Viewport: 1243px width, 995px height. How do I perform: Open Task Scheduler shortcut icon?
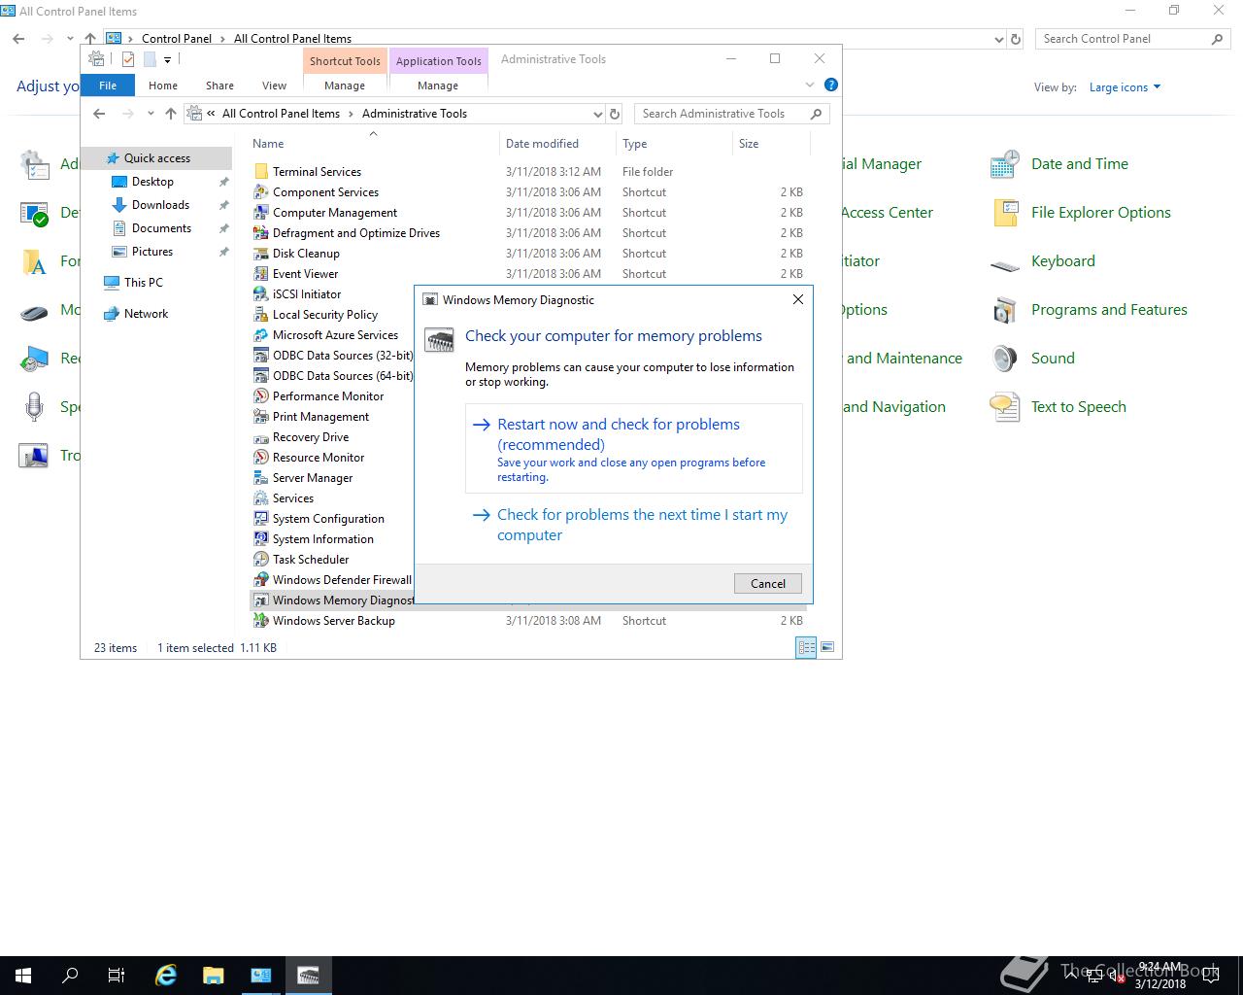point(260,560)
